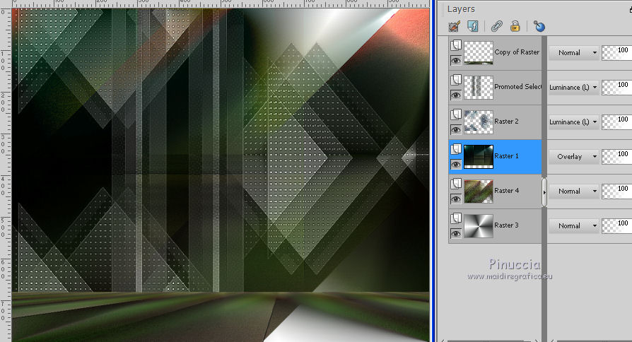Open Normal blend dropdown of Raster 4

point(573,191)
